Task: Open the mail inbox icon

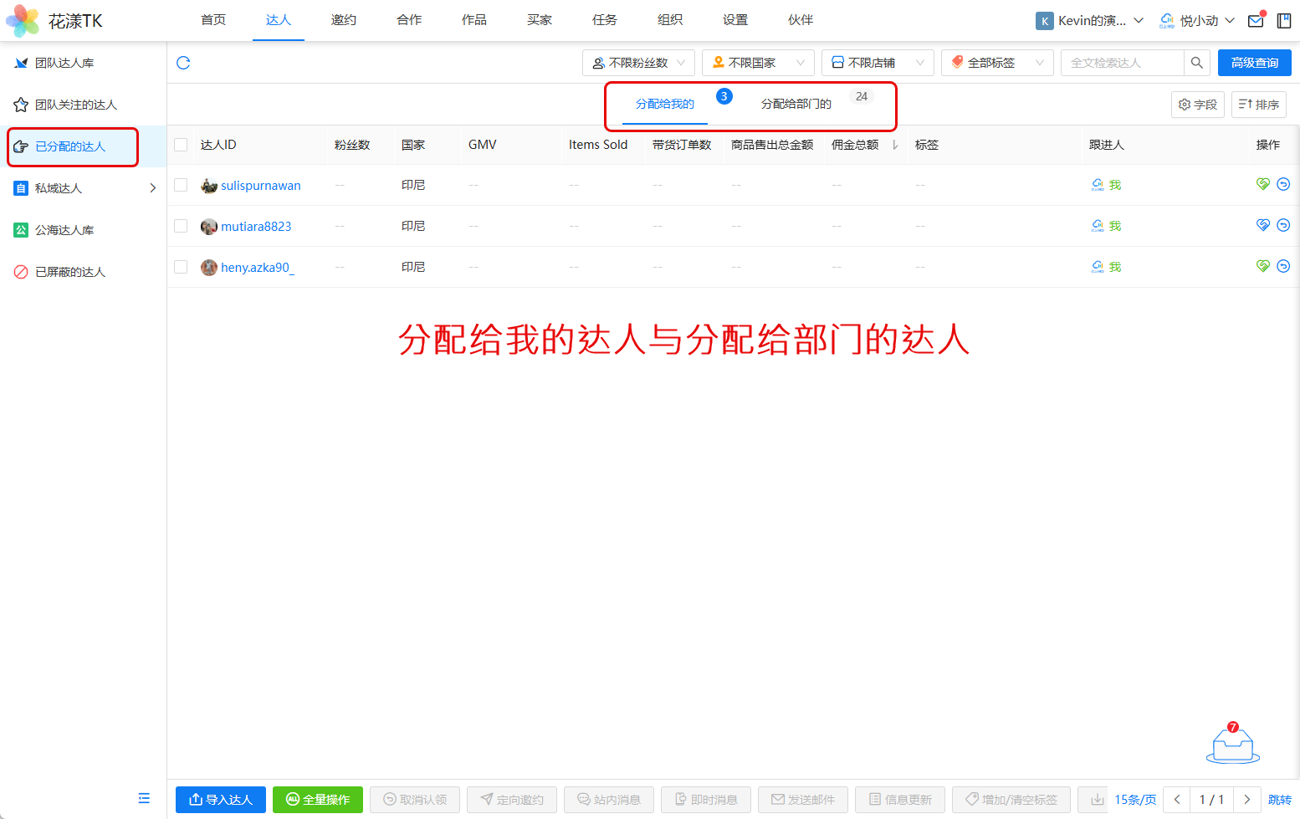Action: pos(1256,21)
